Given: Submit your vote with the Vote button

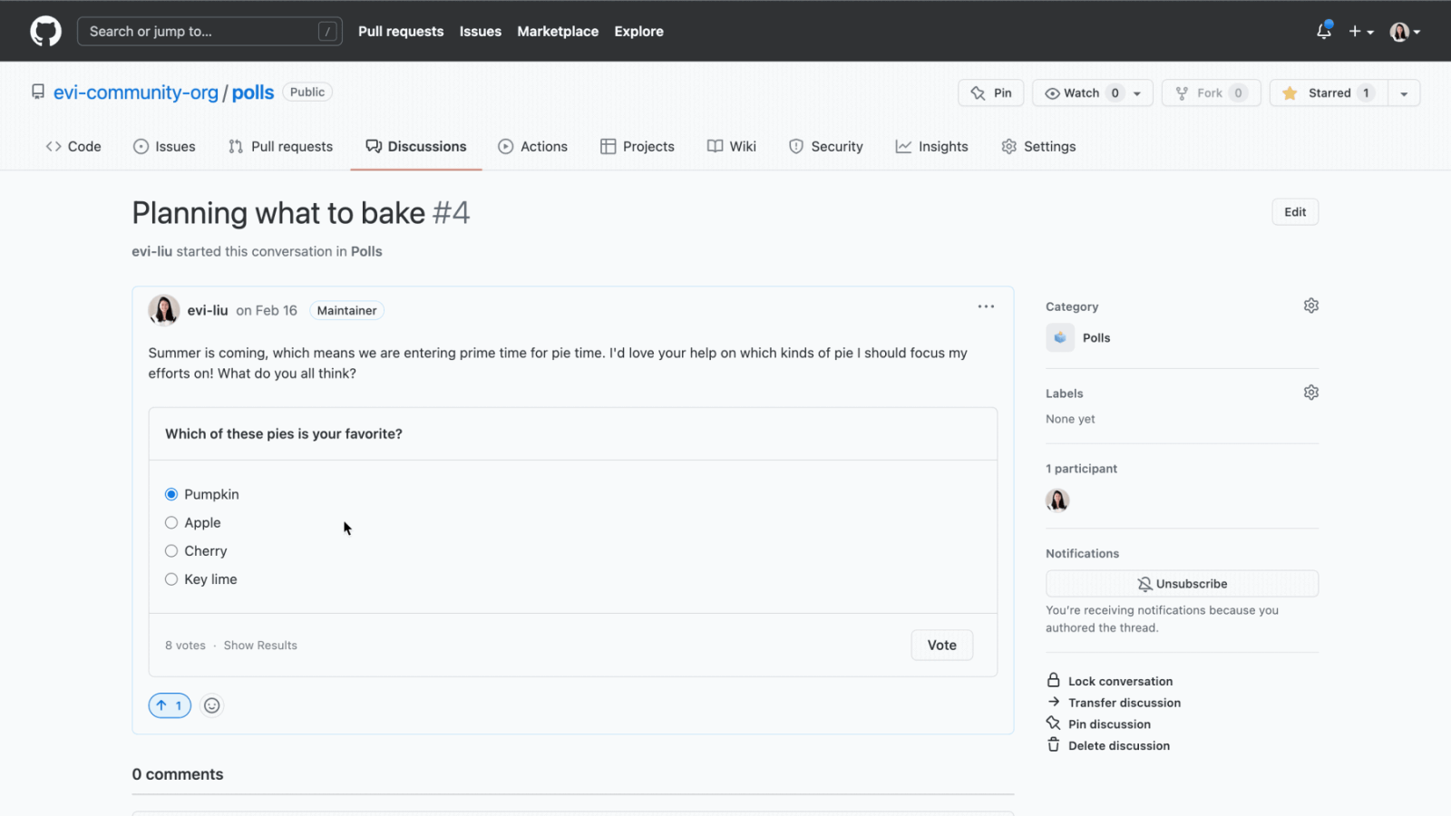Looking at the screenshot, I should tap(941, 645).
